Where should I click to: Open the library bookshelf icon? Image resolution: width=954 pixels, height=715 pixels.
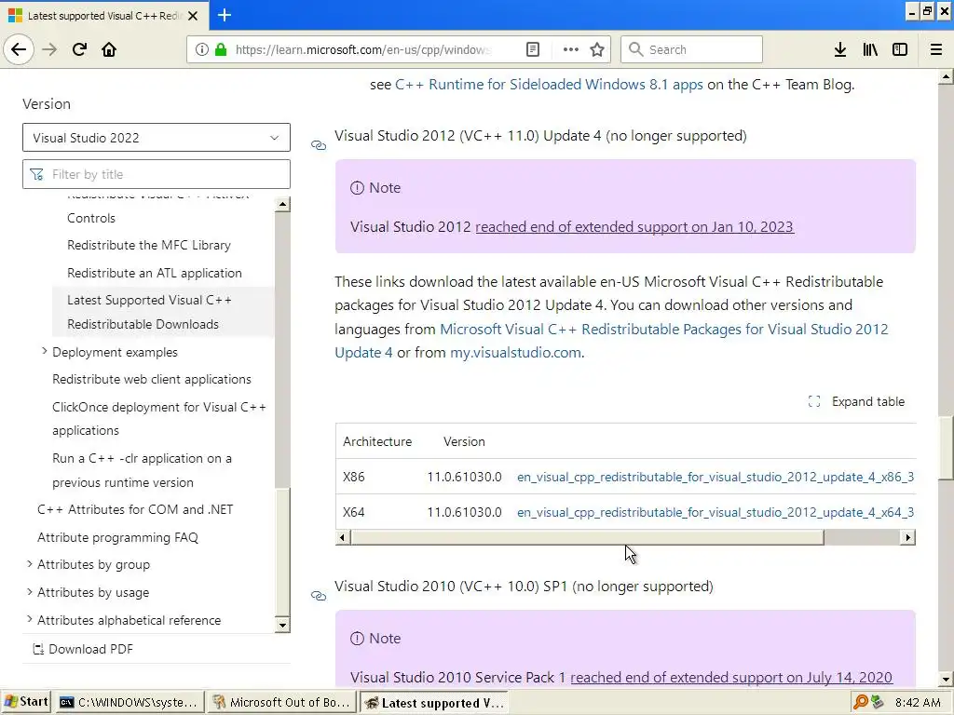870,49
